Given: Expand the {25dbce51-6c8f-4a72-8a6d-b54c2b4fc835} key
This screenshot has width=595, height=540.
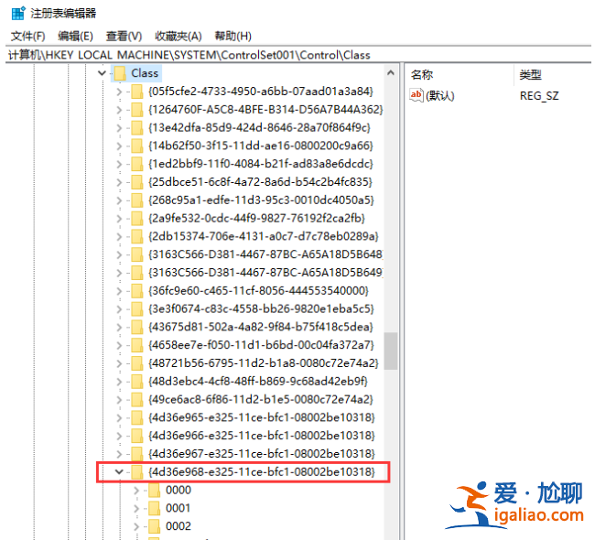Looking at the screenshot, I should (x=119, y=182).
